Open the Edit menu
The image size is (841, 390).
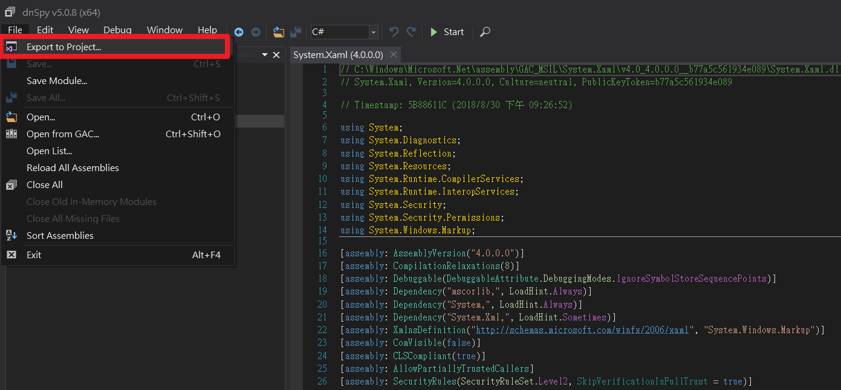click(45, 30)
